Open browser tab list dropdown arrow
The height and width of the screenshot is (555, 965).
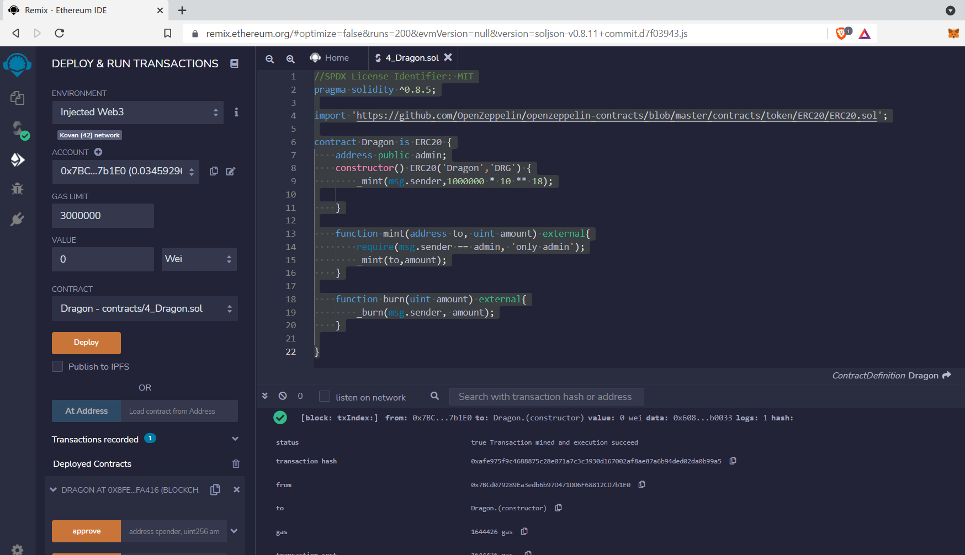coord(950,10)
